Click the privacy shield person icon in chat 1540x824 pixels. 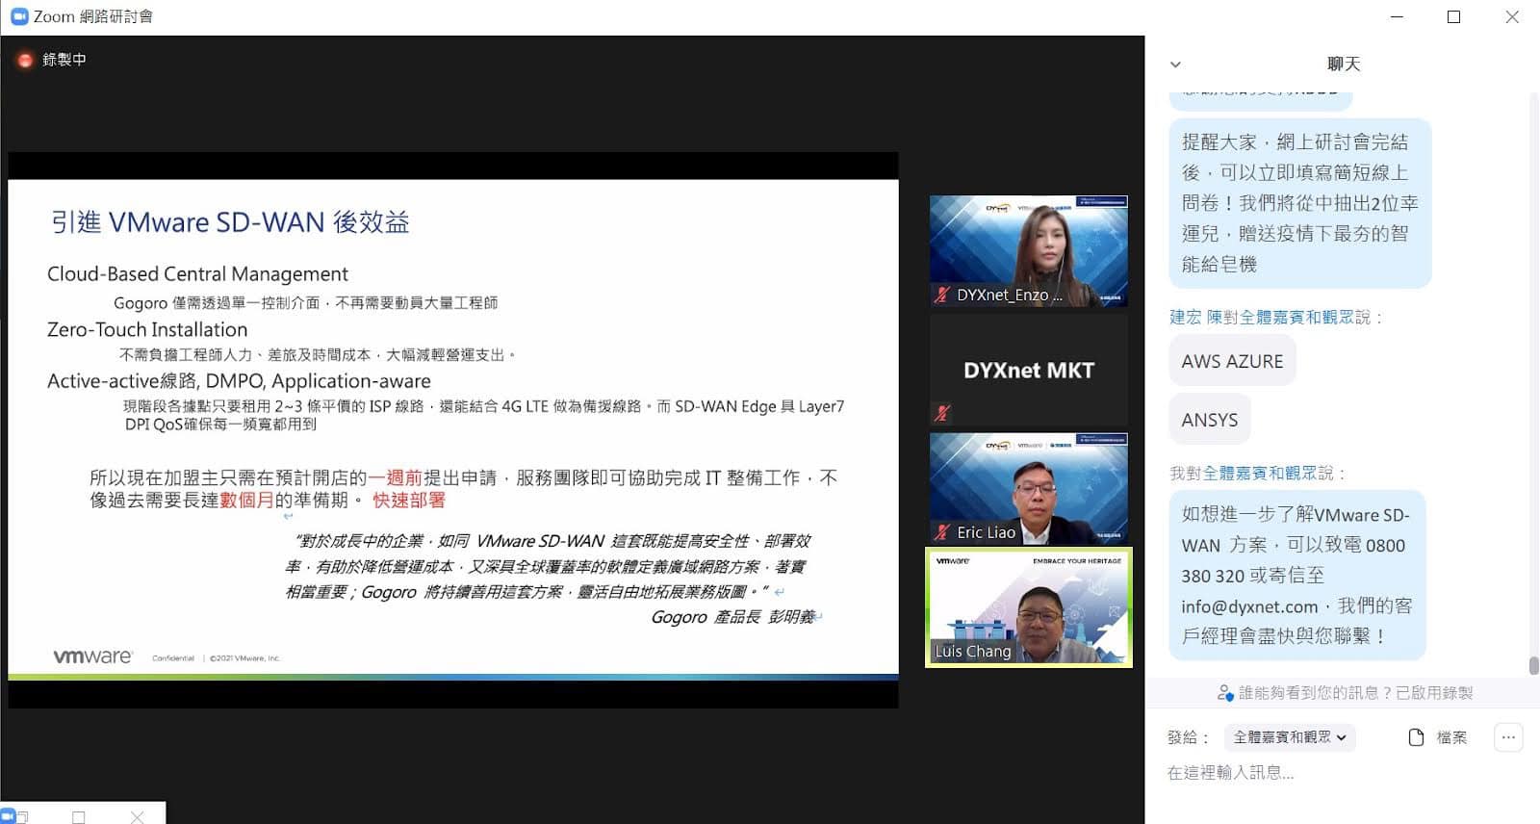coord(1224,692)
